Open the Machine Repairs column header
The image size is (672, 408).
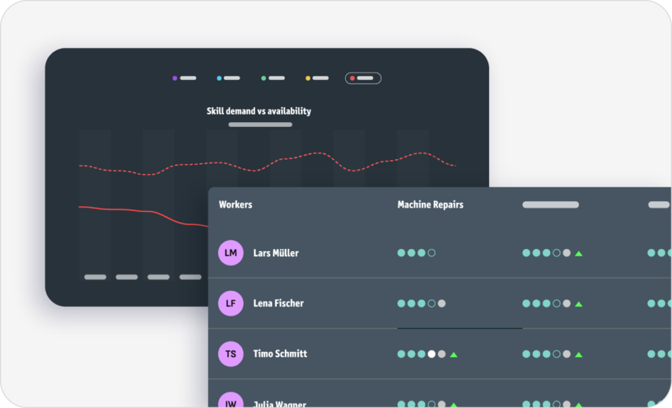point(431,204)
